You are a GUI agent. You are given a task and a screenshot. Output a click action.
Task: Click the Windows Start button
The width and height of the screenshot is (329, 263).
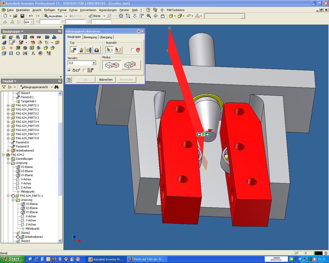pyautogui.click(x=12, y=259)
